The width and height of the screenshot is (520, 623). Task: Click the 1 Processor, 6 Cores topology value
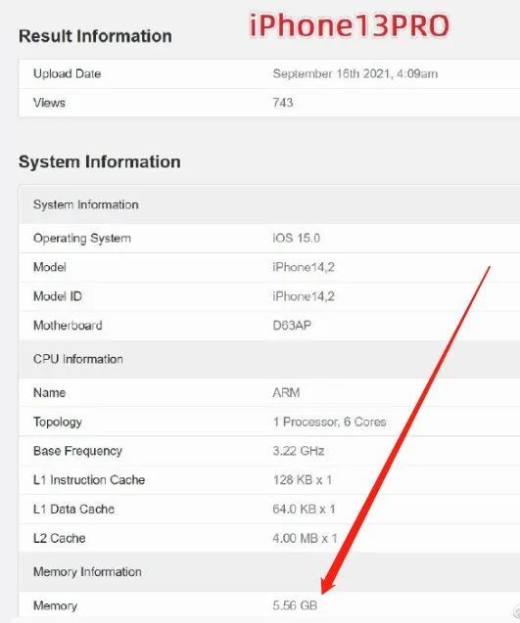329,422
